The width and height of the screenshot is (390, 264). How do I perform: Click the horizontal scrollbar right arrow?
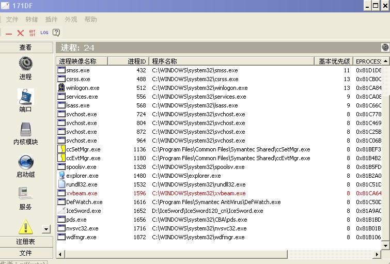tap(377, 254)
